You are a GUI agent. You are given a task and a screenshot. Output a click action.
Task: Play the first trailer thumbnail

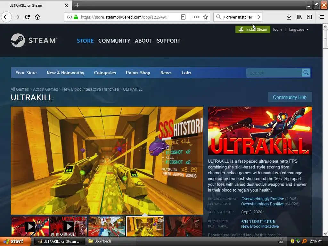coord(30,226)
